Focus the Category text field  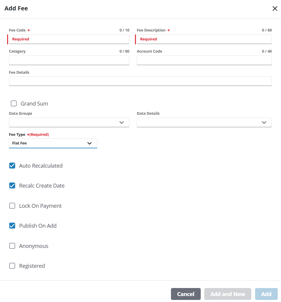(x=69, y=60)
